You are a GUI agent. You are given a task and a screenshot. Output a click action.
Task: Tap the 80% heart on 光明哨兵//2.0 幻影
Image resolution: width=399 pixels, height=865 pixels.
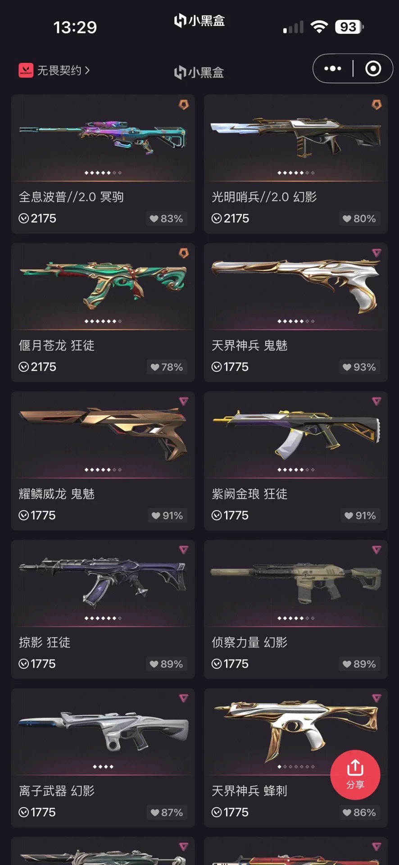click(x=359, y=219)
